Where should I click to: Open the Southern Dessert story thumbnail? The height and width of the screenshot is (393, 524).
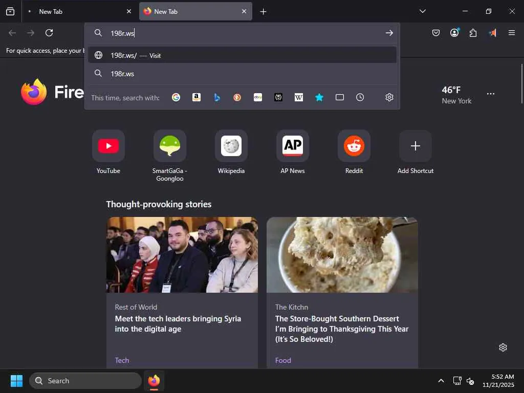point(342,255)
